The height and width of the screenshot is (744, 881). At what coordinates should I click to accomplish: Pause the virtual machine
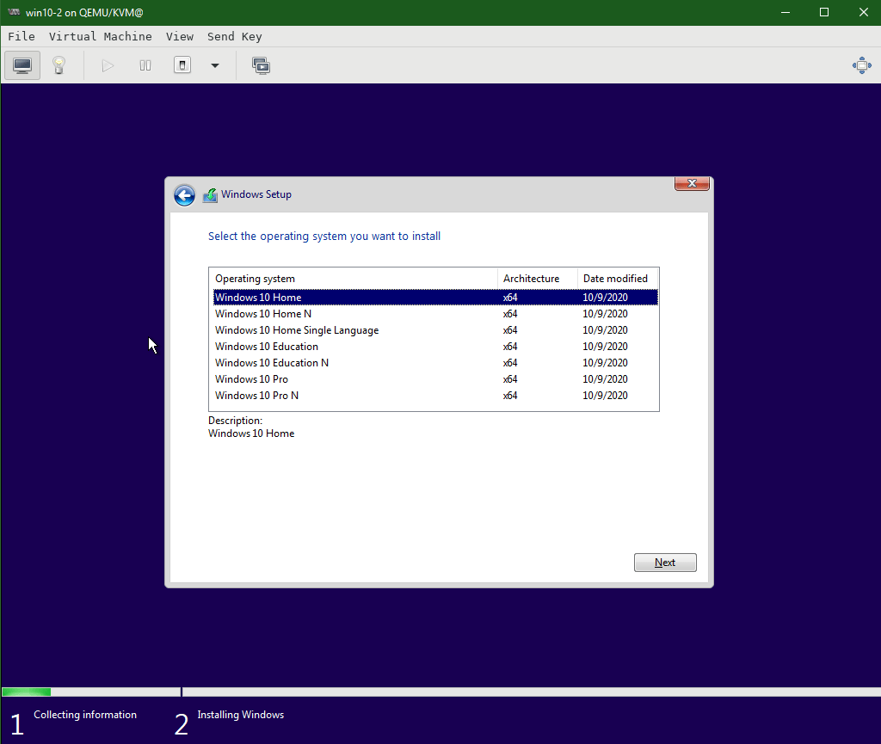(145, 65)
